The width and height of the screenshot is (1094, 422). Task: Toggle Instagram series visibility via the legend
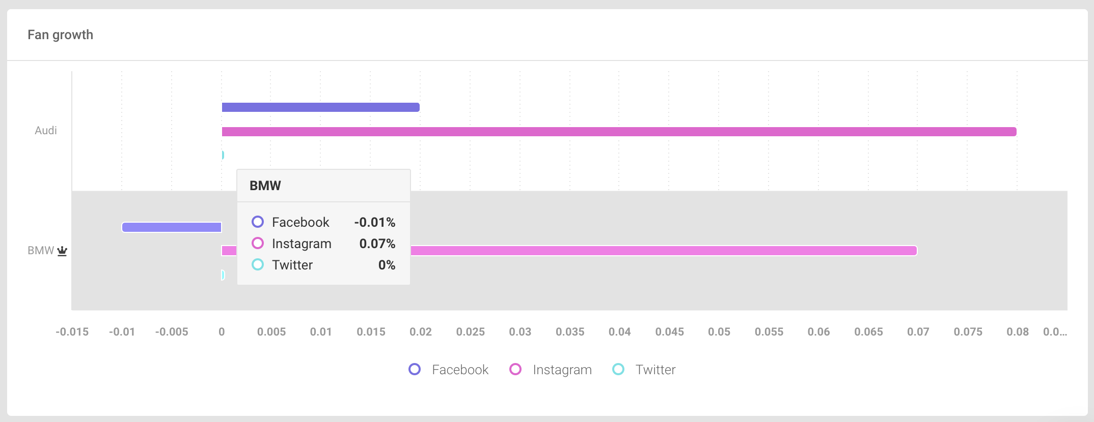562,370
